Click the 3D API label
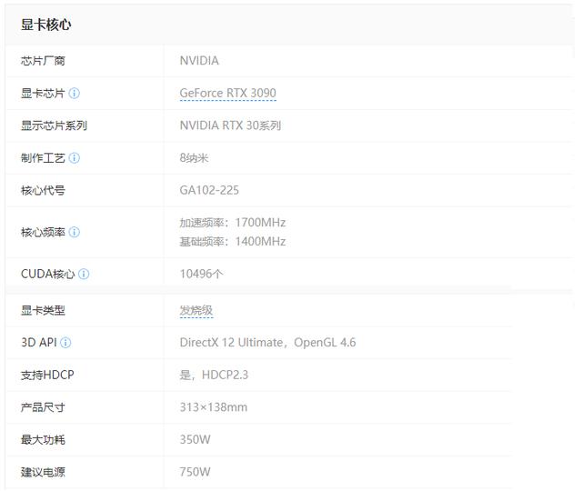This screenshot has width=582, height=491. tap(39, 343)
